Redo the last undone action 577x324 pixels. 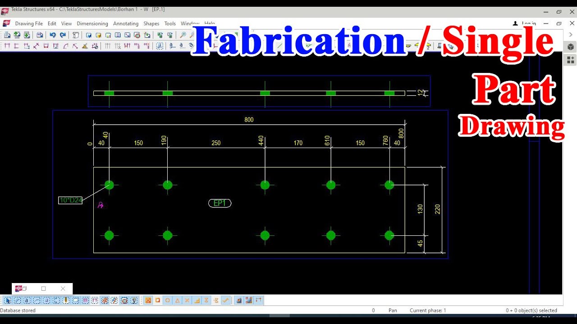coord(63,35)
